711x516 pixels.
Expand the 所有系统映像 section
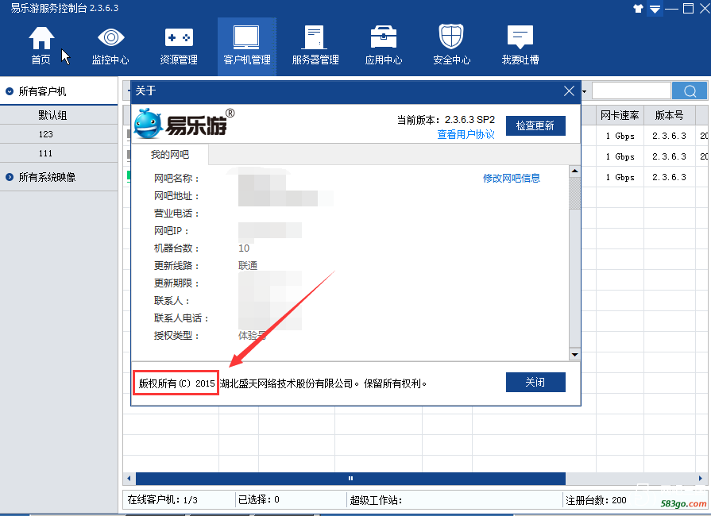(10, 177)
